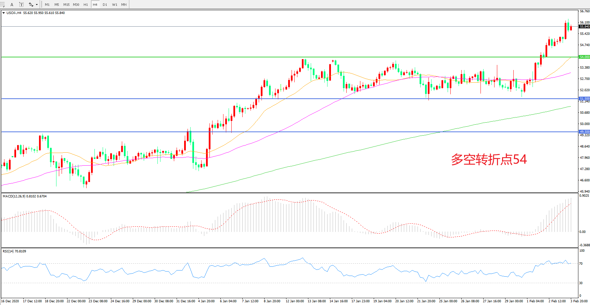Click the green 54.000 price level label
This screenshot has width=590, height=305.
[584, 57]
